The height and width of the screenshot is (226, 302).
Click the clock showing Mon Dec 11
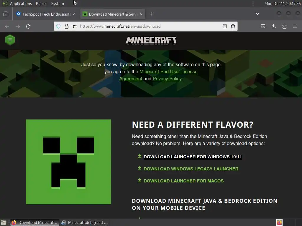(x=282, y=4)
